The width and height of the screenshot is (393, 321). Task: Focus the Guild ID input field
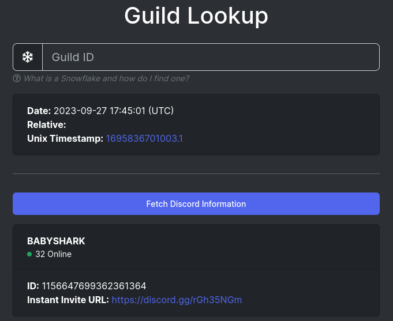(x=211, y=57)
